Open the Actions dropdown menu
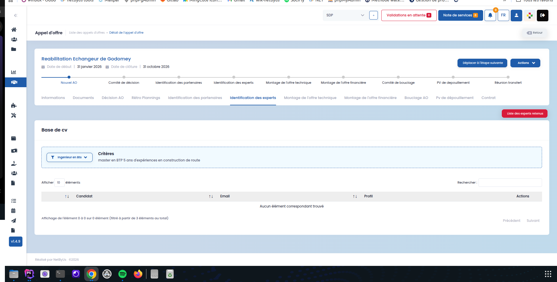This screenshot has height=282, width=557. (x=525, y=63)
